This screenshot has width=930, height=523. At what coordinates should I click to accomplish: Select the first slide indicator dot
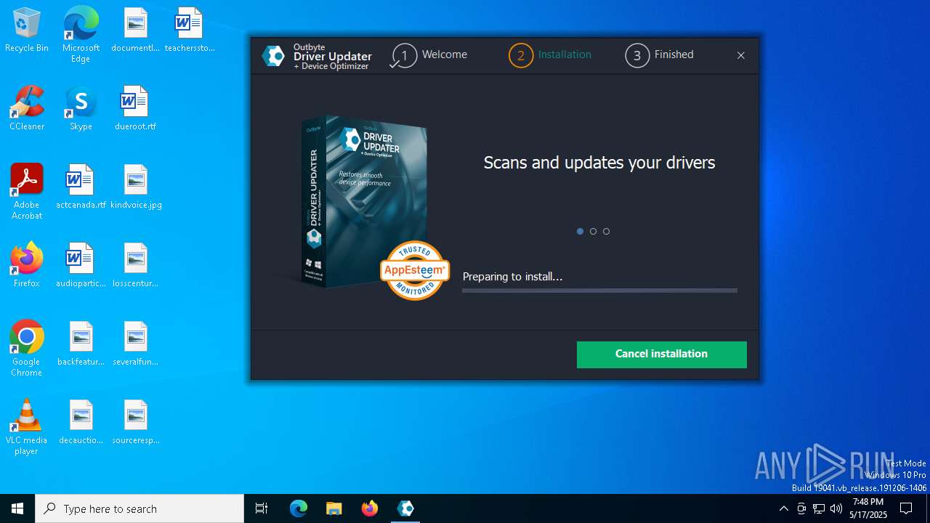click(x=580, y=232)
